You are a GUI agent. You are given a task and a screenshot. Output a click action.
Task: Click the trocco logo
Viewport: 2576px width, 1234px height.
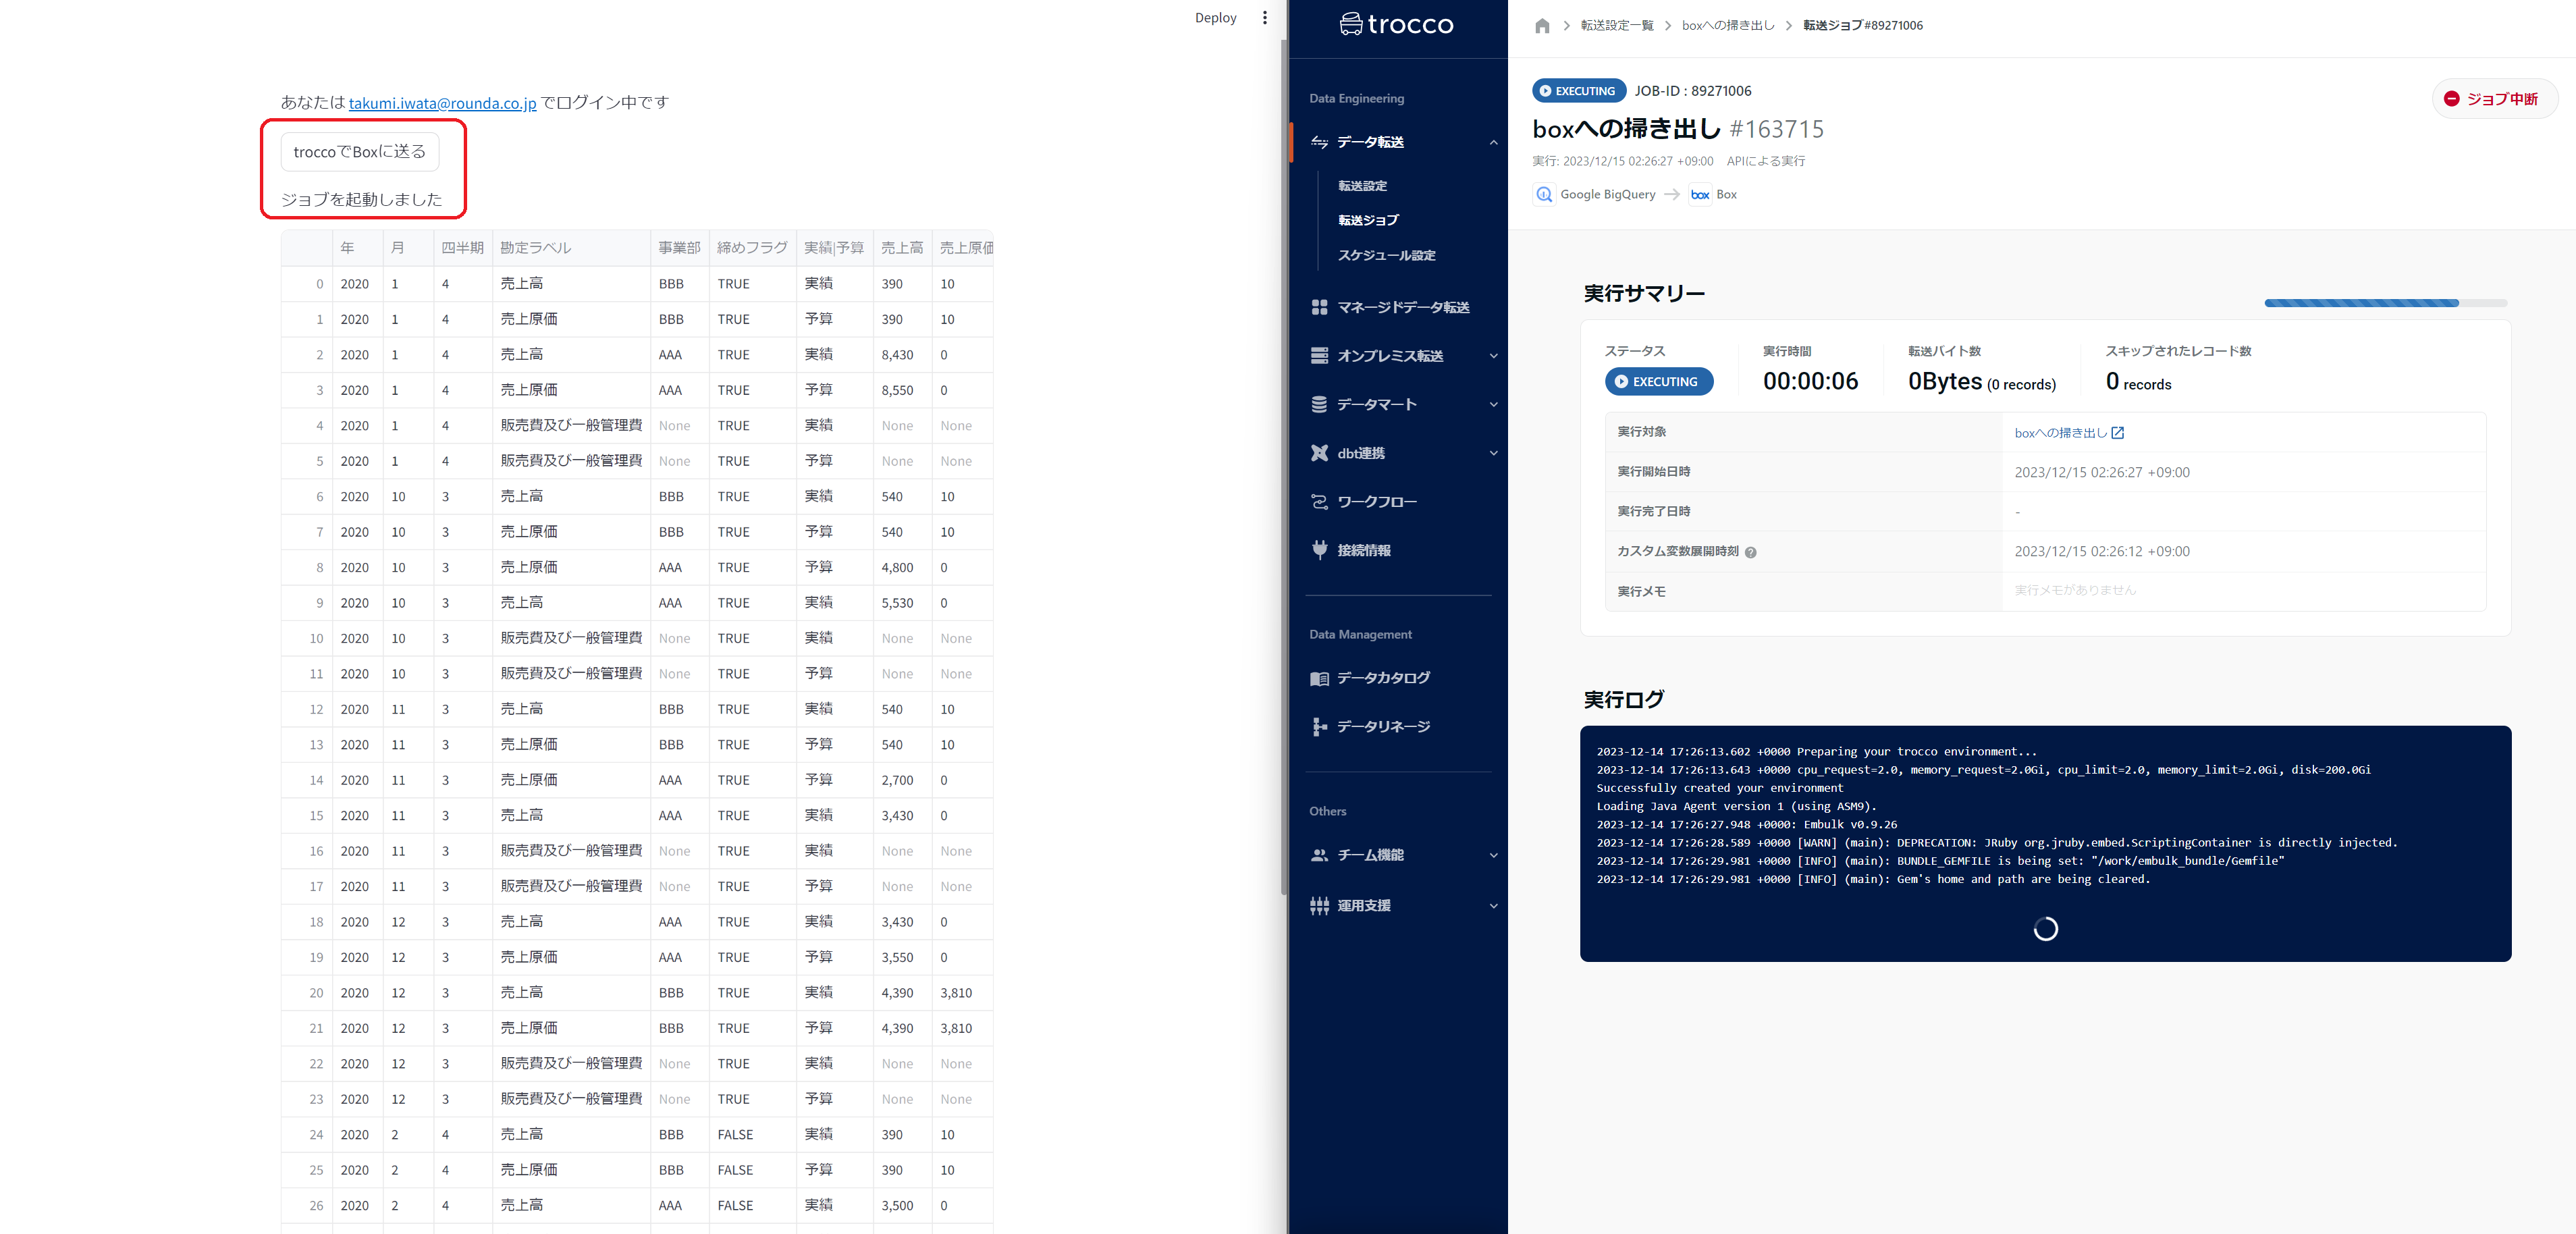(1396, 24)
